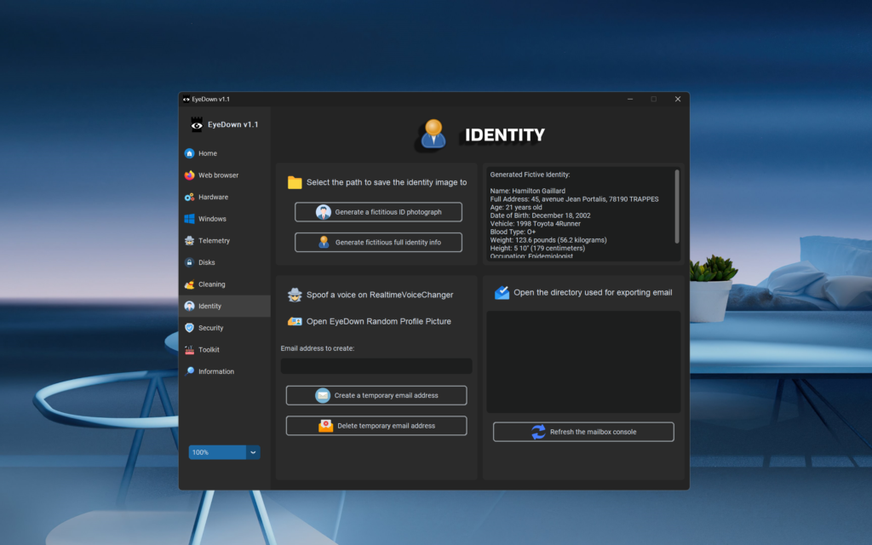This screenshot has height=545, width=872.
Task: Refresh the mailbox console
Action: [583, 432]
